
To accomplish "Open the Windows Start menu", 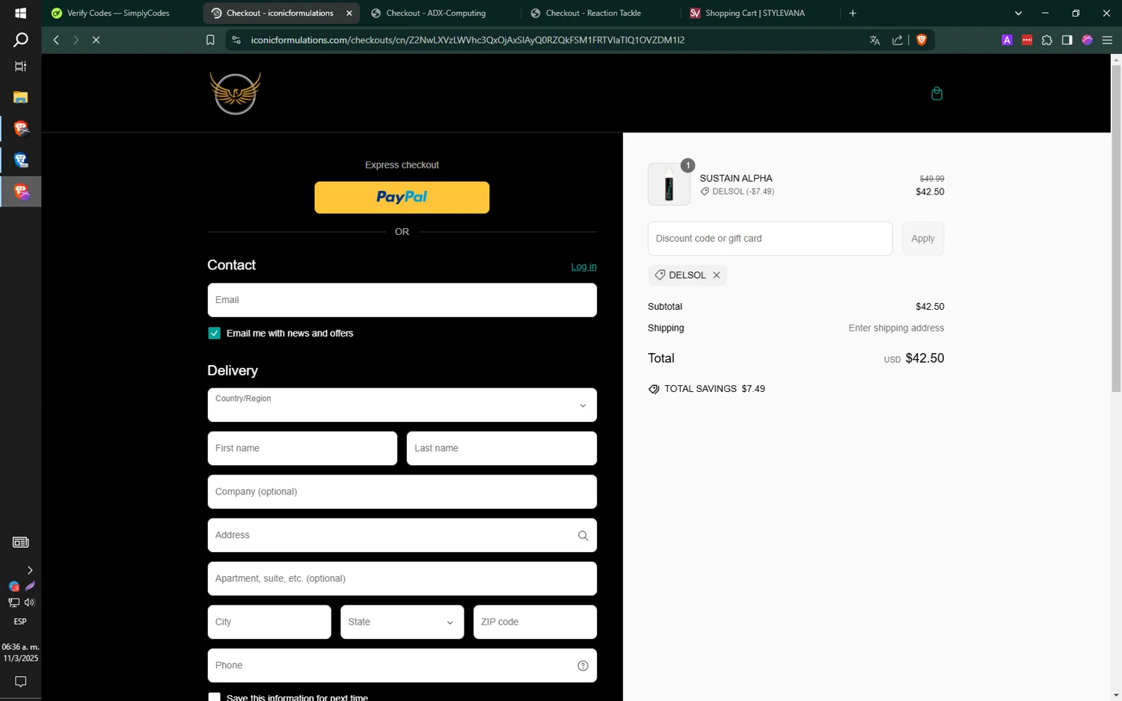I will tap(20, 13).
